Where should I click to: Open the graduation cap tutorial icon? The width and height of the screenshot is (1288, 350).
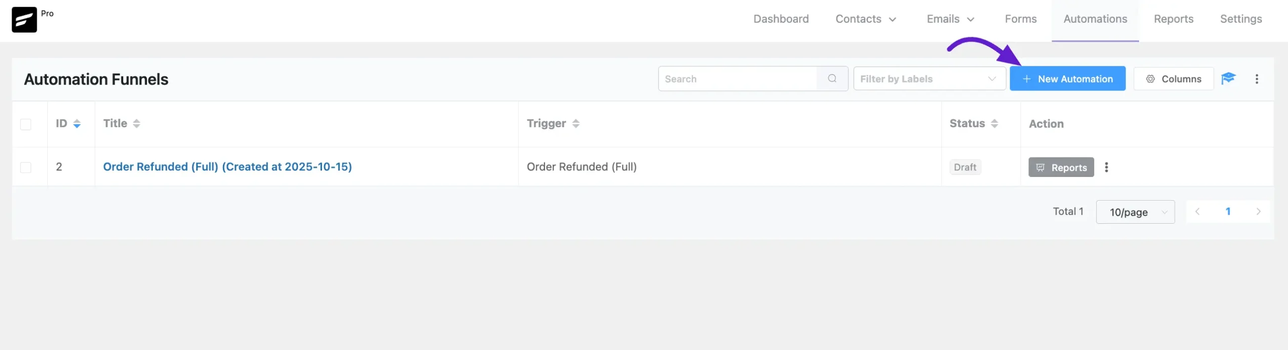coord(1228,78)
